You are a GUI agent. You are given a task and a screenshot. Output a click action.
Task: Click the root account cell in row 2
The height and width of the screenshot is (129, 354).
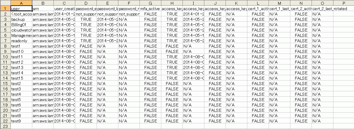pos(21,14)
